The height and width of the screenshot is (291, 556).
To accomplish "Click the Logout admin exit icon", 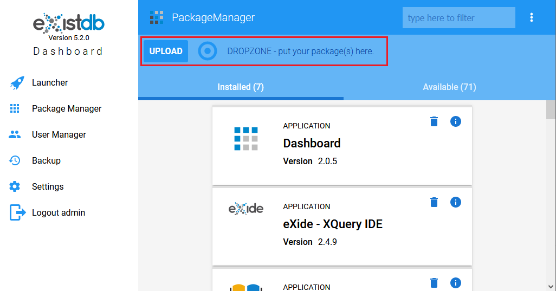I will click(x=17, y=212).
